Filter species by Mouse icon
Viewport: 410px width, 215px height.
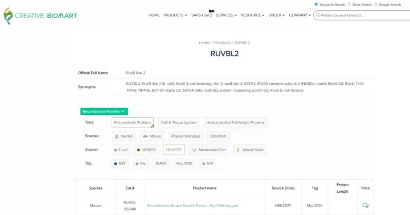tap(145, 137)
